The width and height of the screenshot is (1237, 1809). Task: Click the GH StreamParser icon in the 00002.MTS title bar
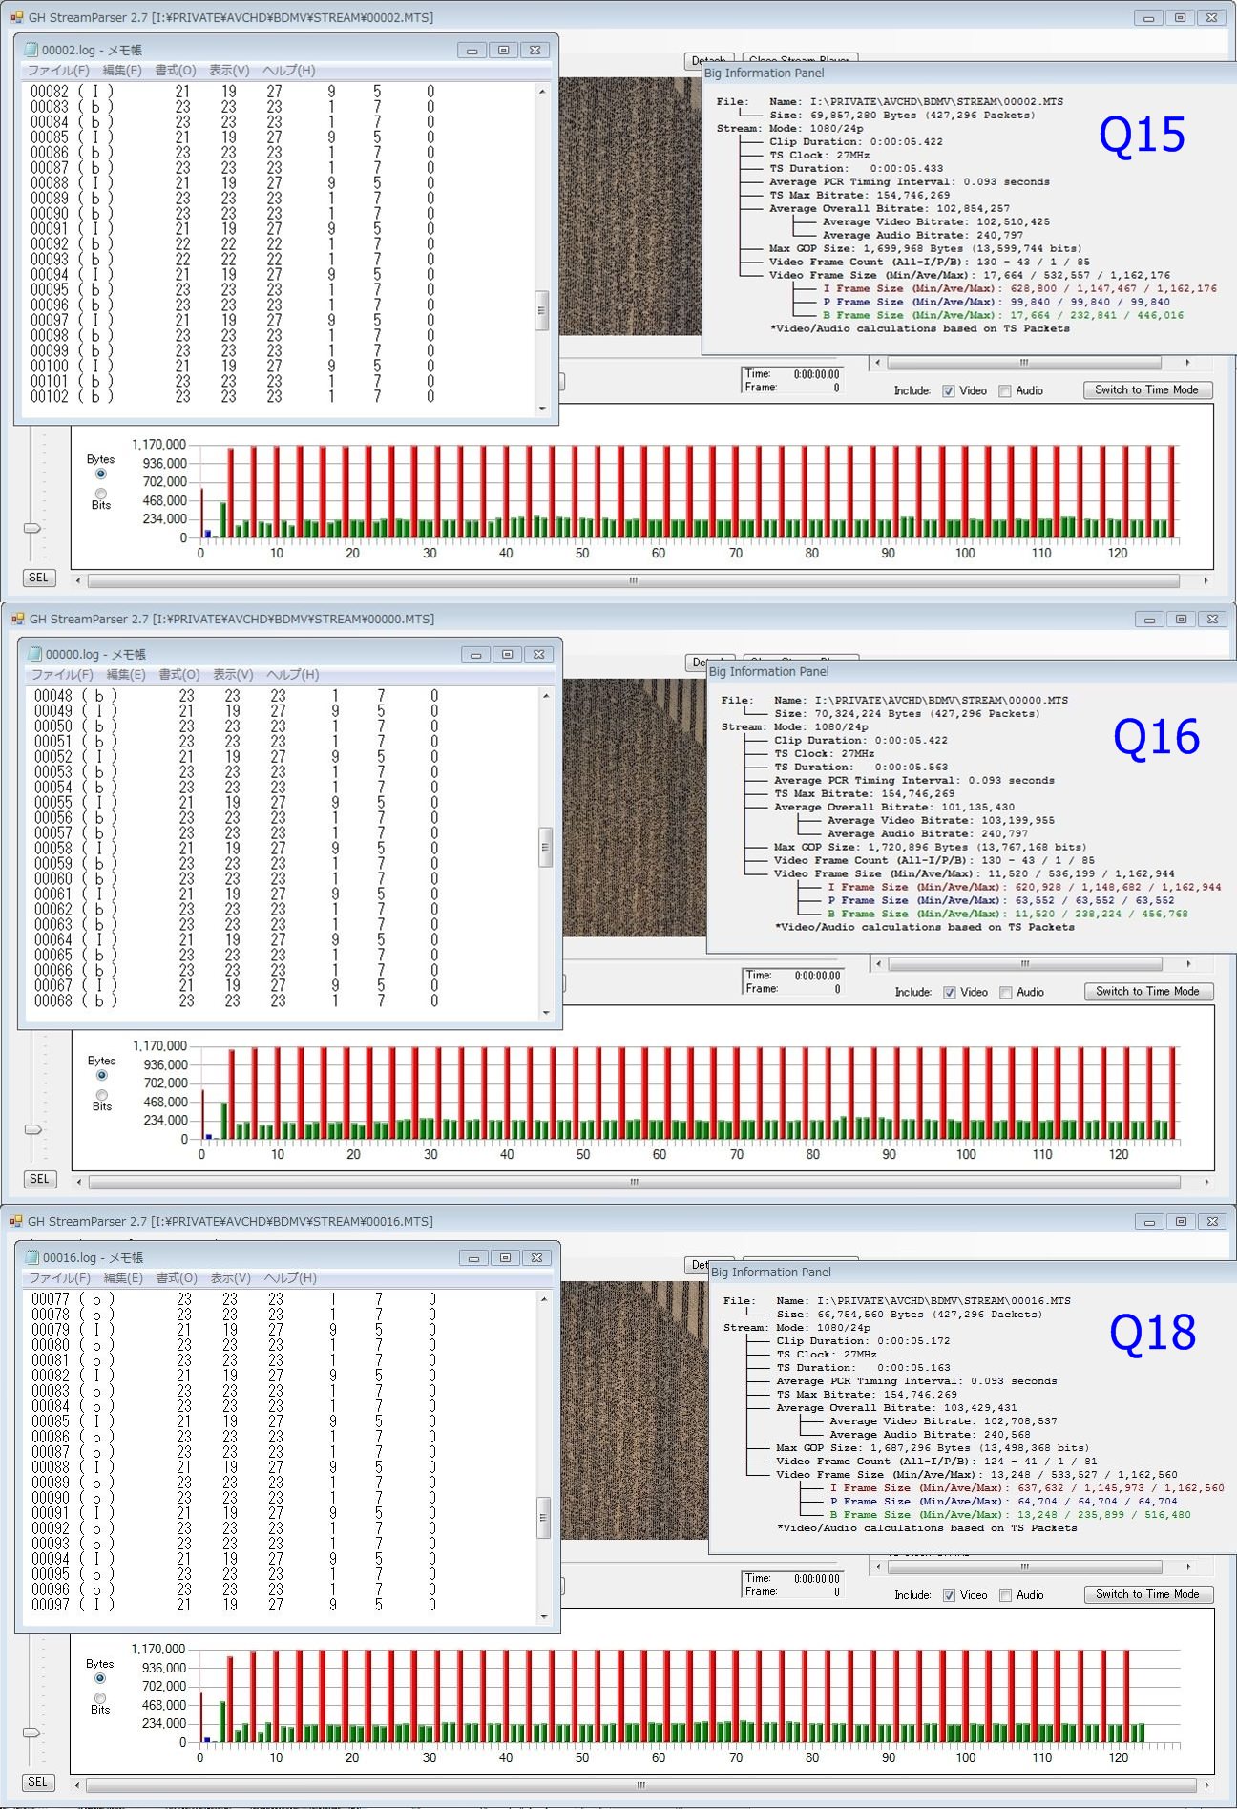[15, 17]
